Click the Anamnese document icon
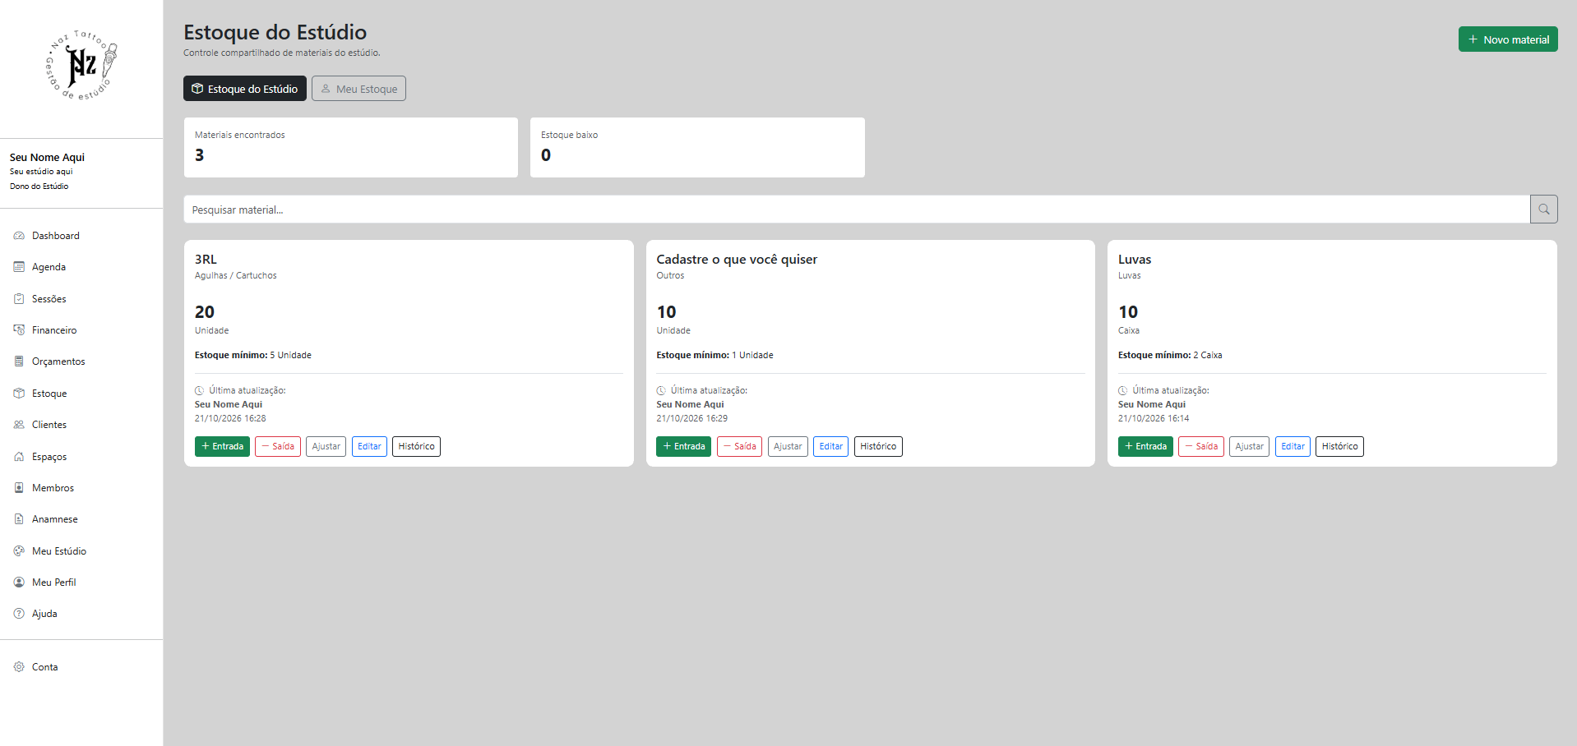 [x=19, y=519]
